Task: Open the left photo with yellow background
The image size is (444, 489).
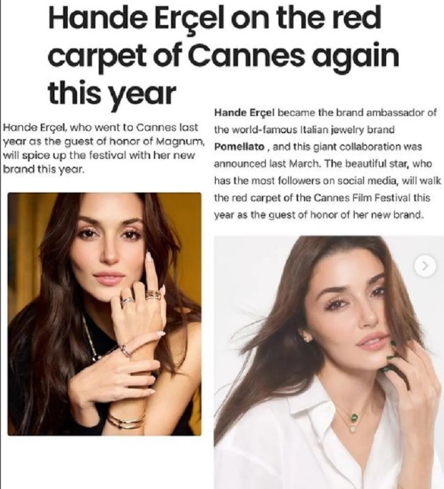Action: click(105, 314)
